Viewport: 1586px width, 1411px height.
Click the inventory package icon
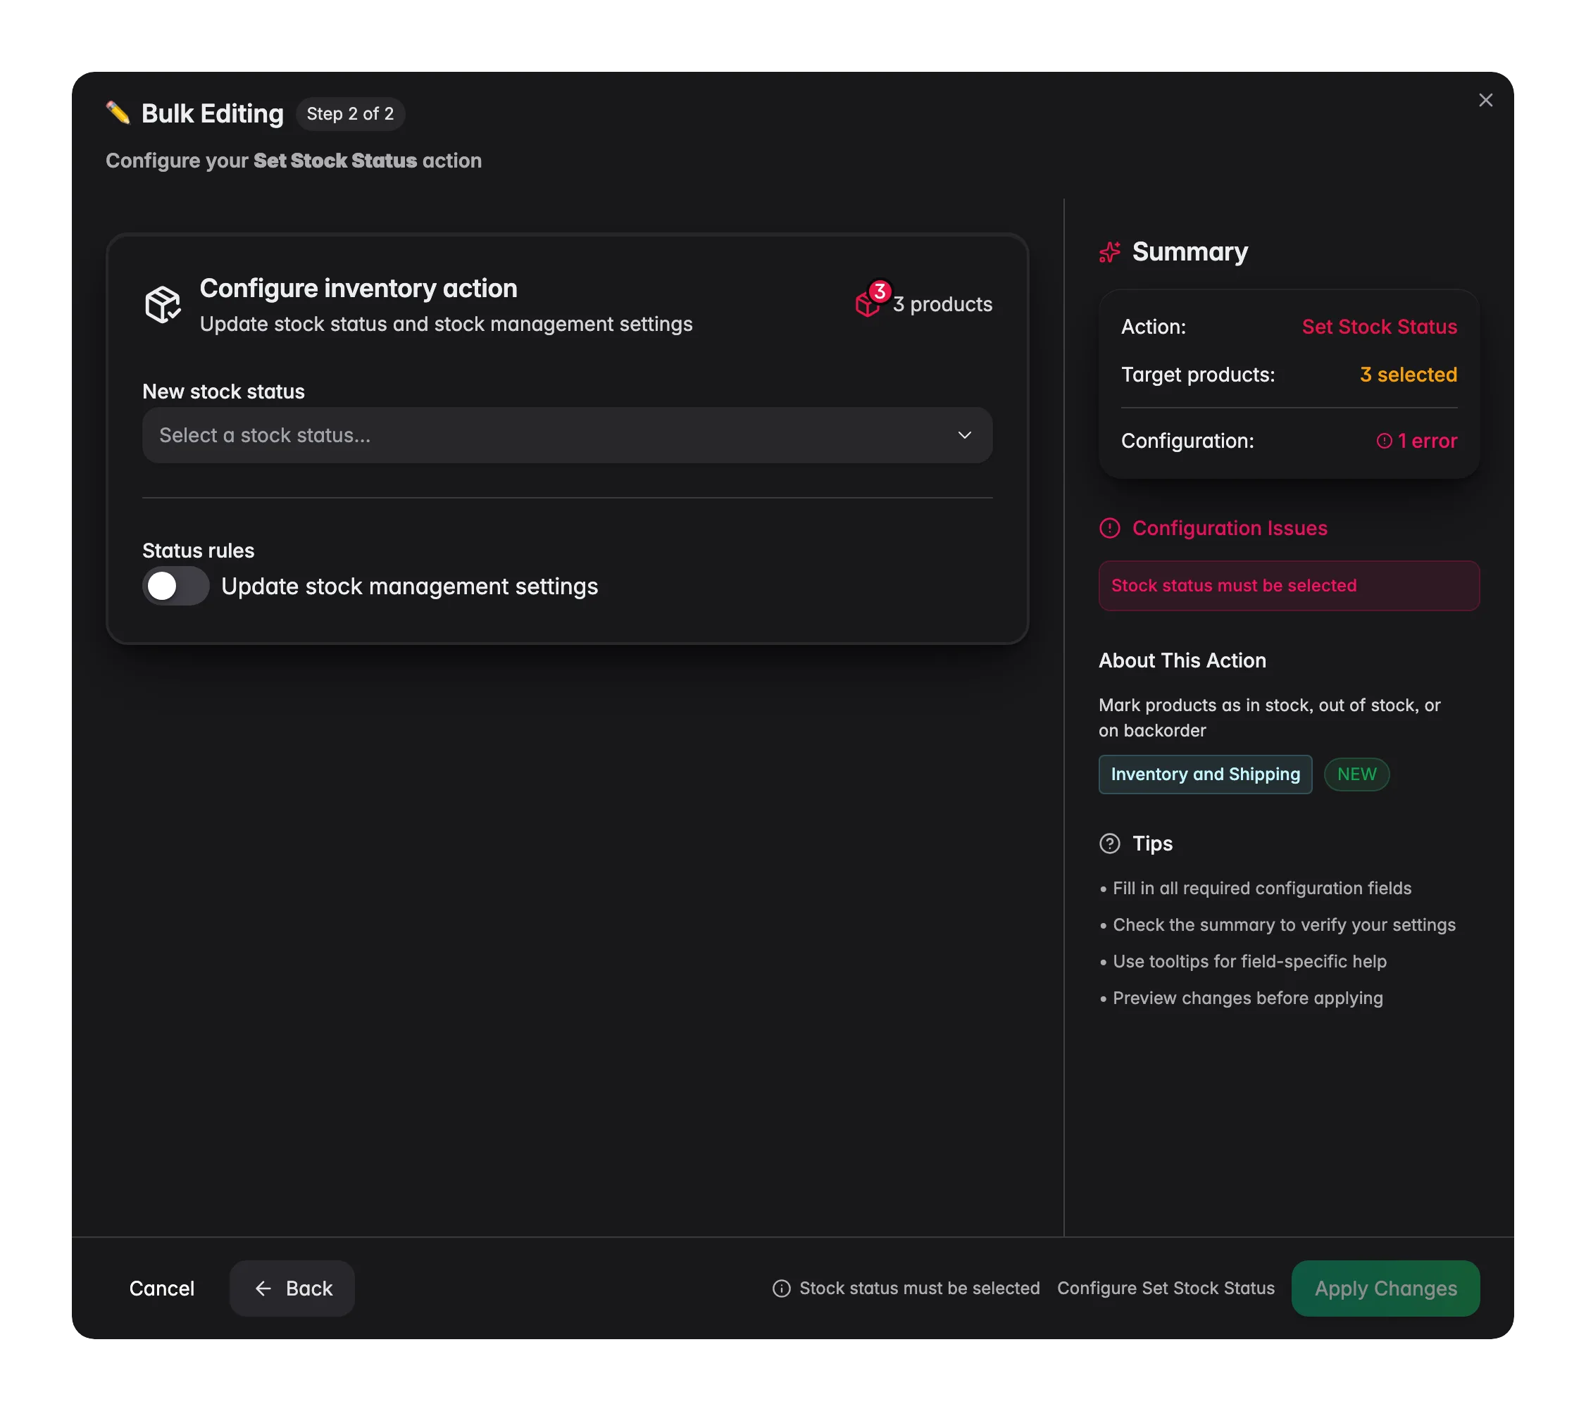coord(162,304)
